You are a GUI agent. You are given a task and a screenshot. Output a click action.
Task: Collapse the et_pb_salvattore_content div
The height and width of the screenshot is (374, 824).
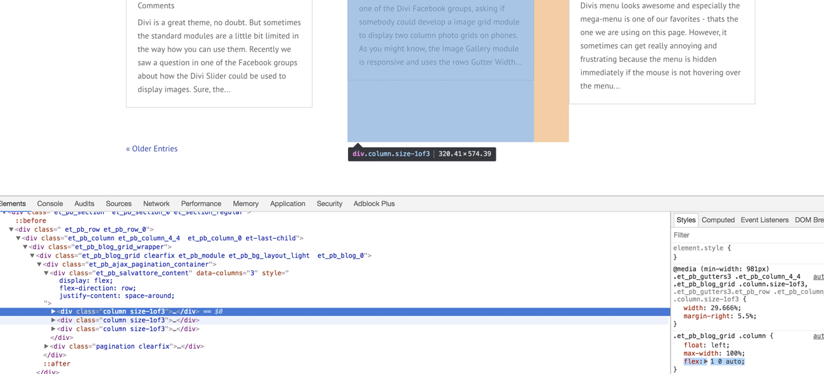coord(46,273)
